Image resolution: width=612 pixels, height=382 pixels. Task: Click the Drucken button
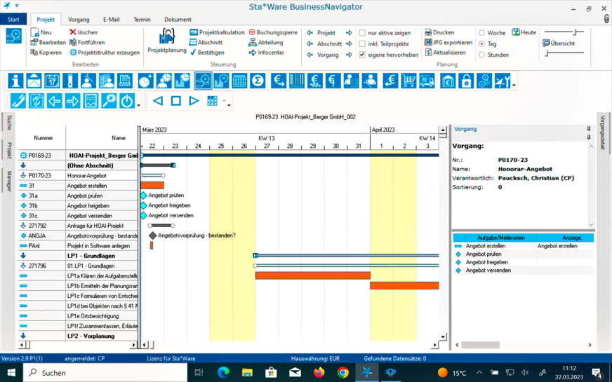pos(439,32)
